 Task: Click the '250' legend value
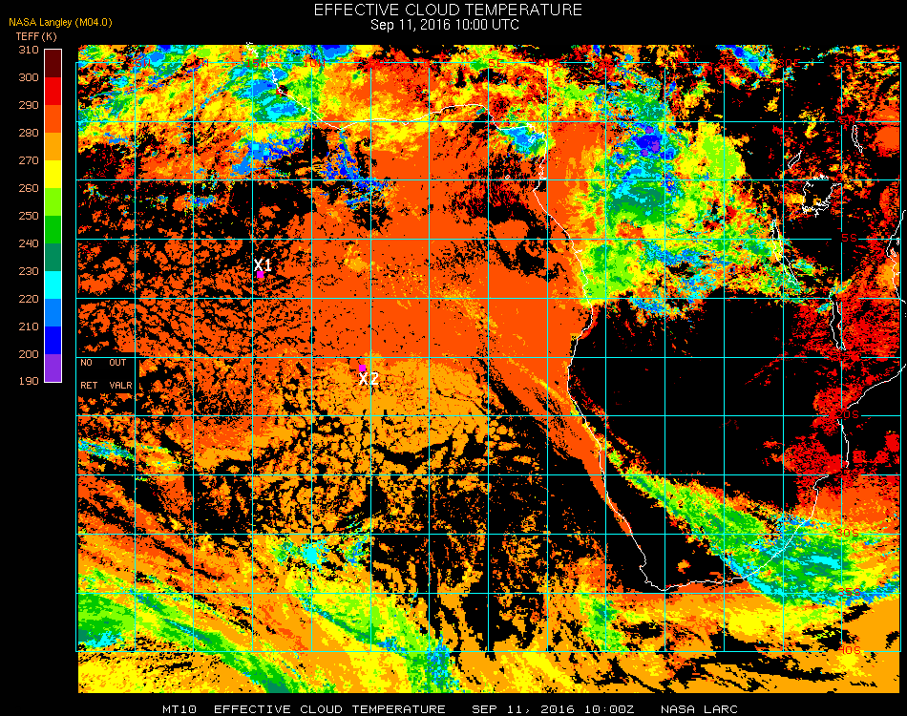click(29, 217)
